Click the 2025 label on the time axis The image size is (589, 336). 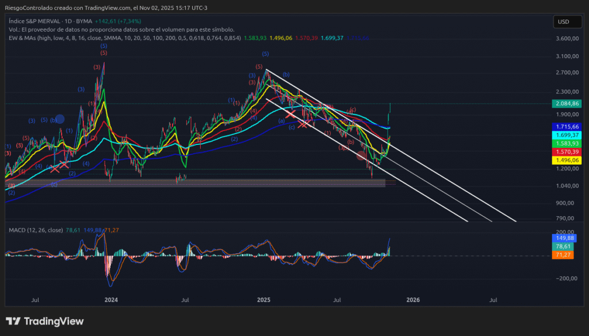264,300
